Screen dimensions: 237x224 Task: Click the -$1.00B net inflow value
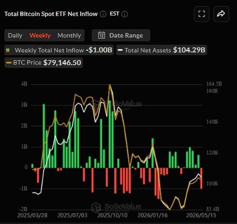(x=99, y=50)
